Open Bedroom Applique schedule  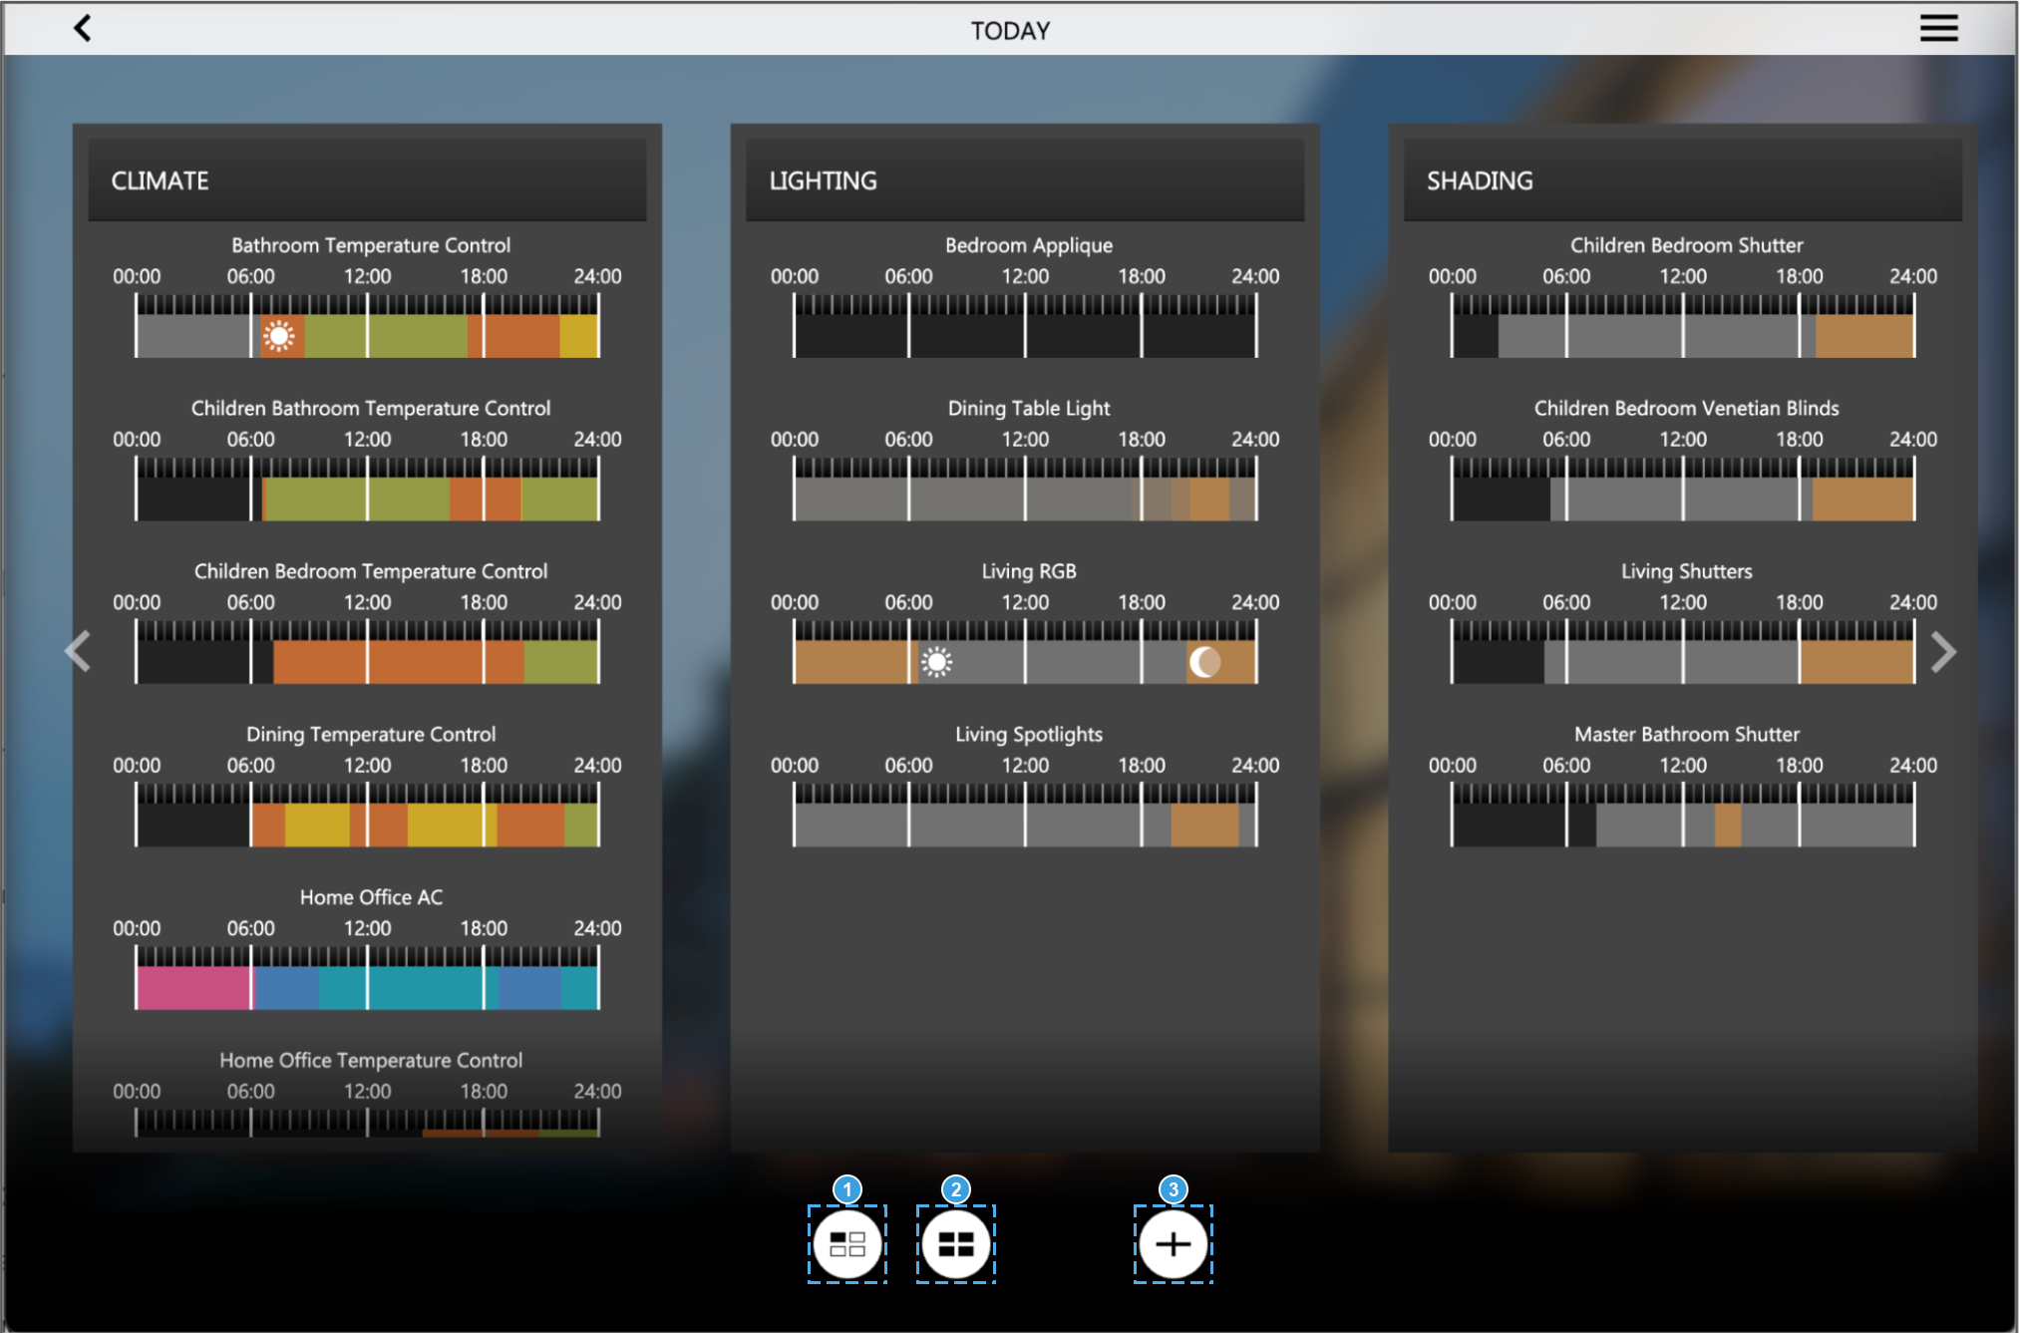tap(1029, 245)
